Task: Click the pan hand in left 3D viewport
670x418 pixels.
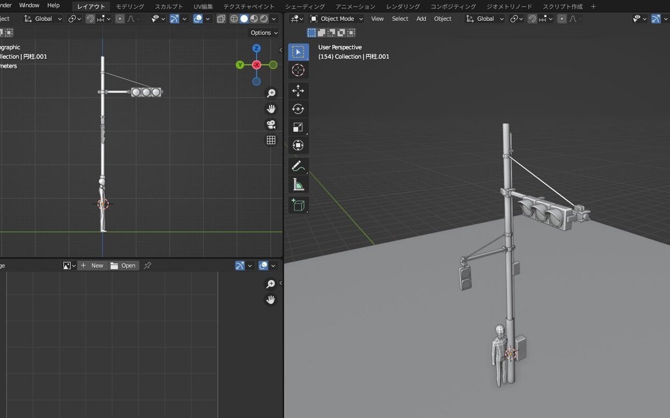Action: point(271,109)
